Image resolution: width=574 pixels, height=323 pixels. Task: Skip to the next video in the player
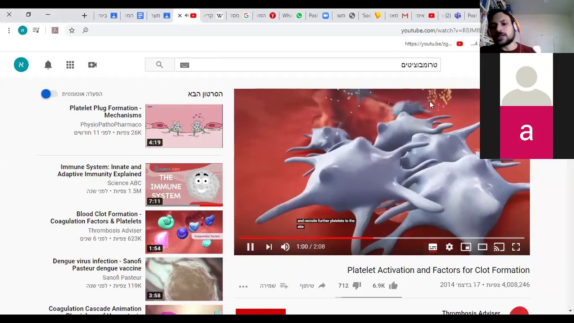click(269, 247)
